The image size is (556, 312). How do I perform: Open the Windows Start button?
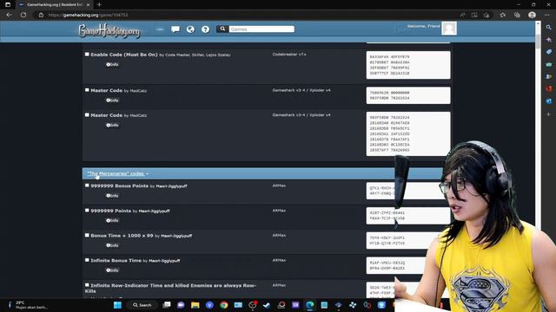click(x=117, y=304)
